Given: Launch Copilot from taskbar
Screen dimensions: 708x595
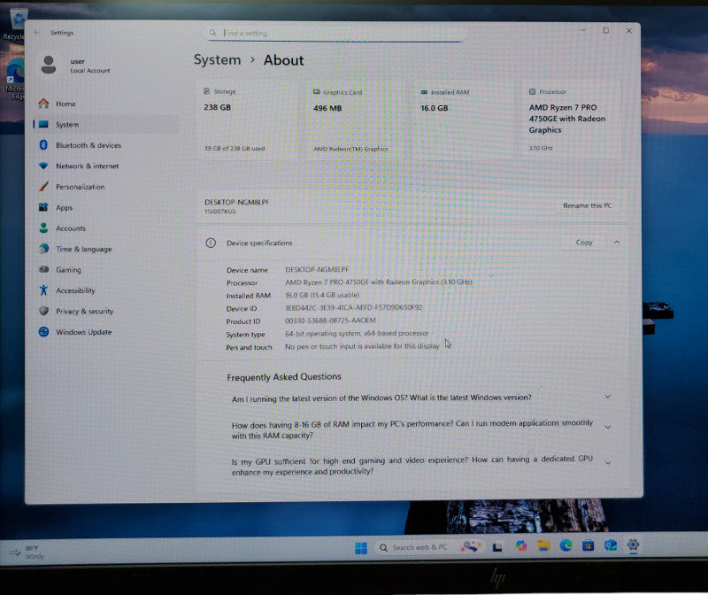Looking at the screenshot, I should 520,546.
